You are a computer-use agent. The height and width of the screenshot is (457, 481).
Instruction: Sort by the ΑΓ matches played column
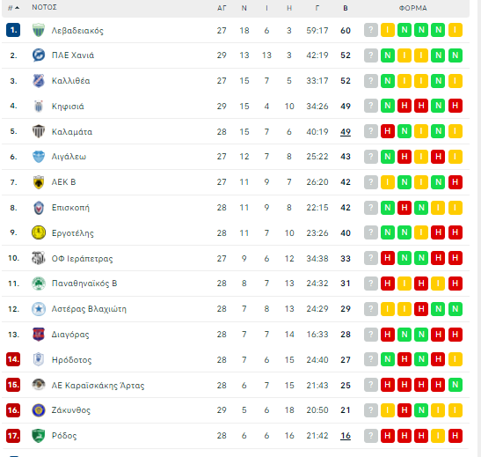(x=222, y=8)
